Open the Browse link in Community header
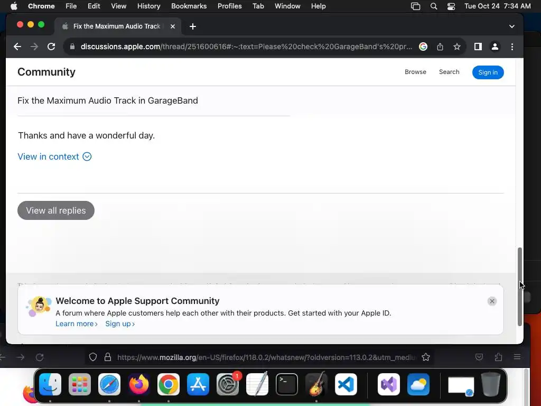This screenshot has height=406, width=541. [415, 72]
